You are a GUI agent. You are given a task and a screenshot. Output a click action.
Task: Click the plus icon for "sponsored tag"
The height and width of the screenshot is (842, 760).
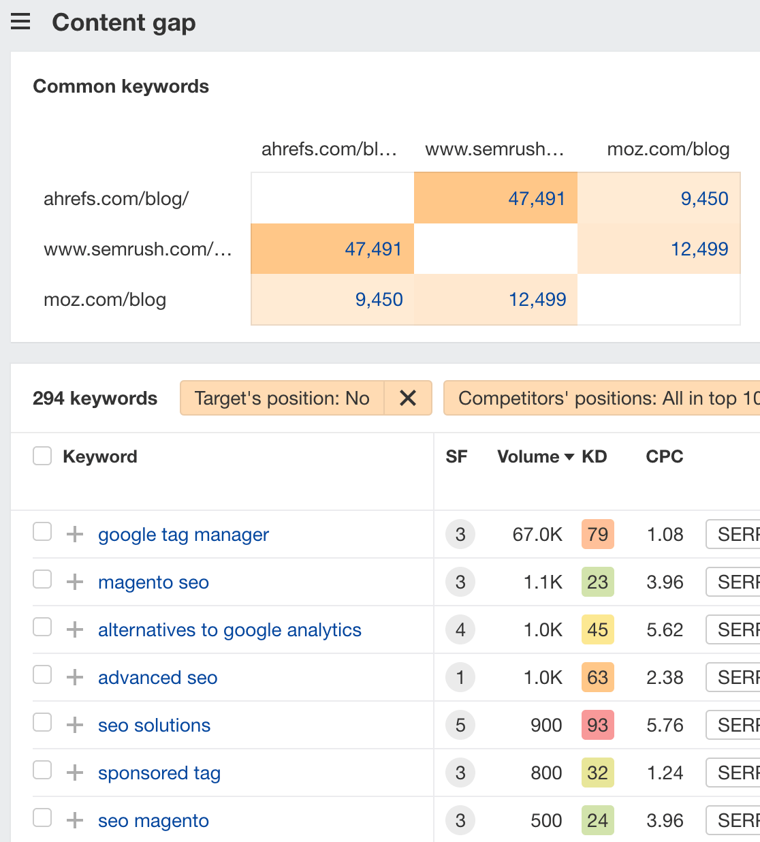74,773
